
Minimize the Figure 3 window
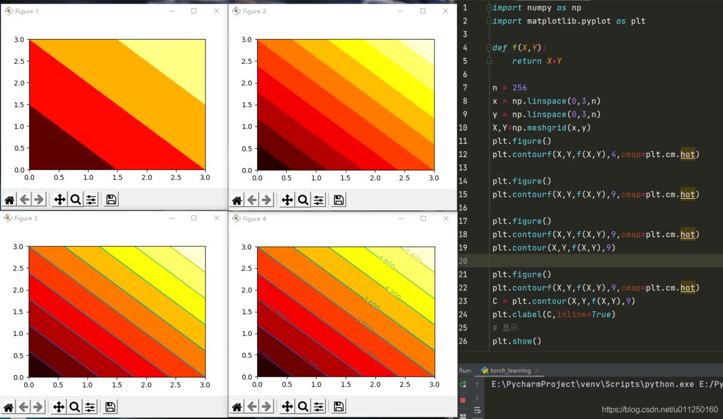pyautogui.click(x=172, y=219)
